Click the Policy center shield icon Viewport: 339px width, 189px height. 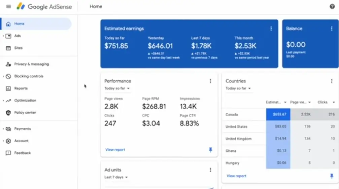(x=8, y=113)
